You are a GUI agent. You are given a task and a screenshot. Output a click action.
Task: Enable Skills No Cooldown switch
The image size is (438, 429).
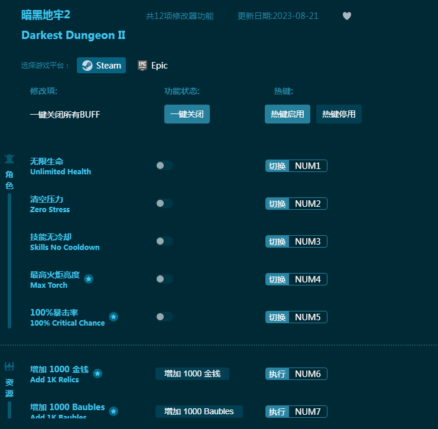tap(164, 241)
